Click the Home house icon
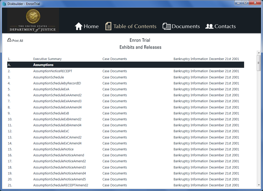 [x=78, y=26]
